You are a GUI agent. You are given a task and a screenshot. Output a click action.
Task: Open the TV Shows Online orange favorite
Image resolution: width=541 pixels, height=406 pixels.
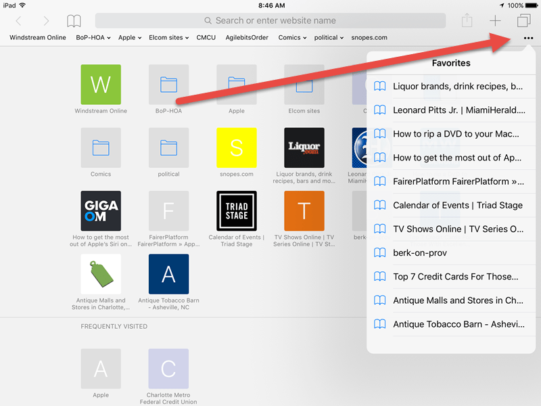click(x=304, y=210)
